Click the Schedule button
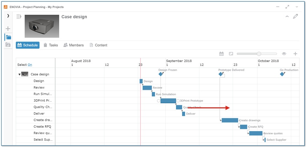 coord(28,45)
